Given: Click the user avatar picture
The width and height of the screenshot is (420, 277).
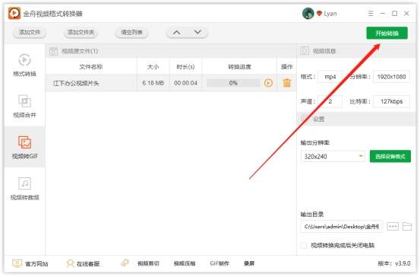Looking at the screenshot, I should (308, 13).
